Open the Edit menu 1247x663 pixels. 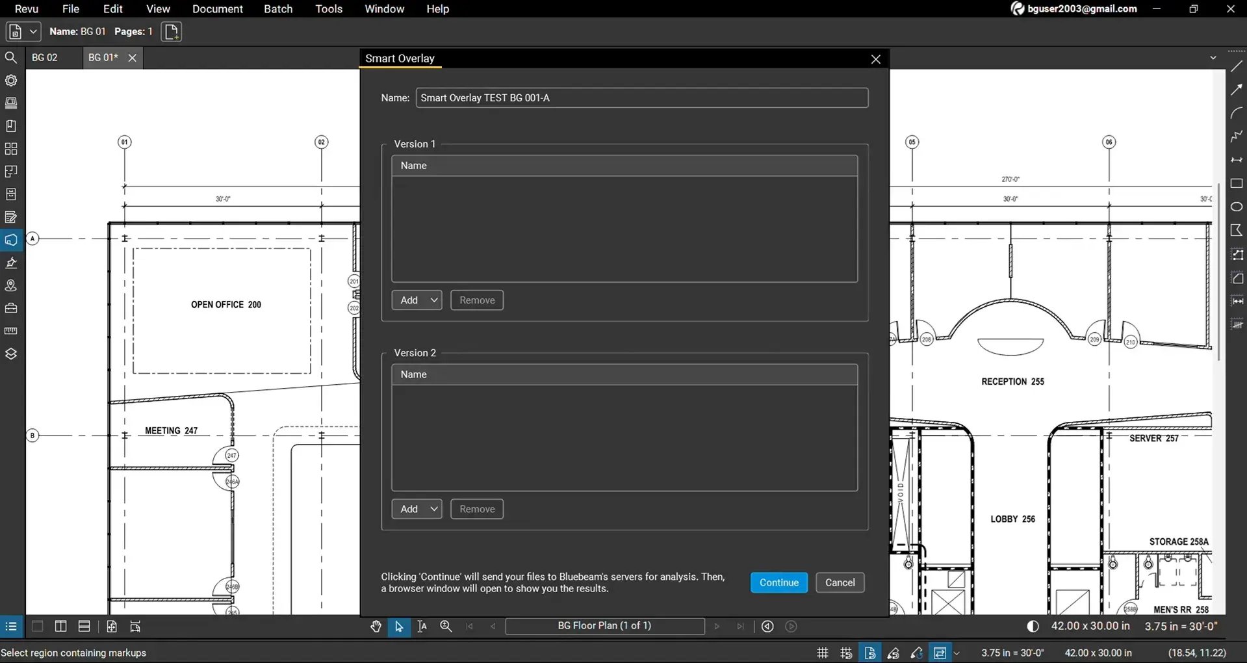tap(112, 9)
